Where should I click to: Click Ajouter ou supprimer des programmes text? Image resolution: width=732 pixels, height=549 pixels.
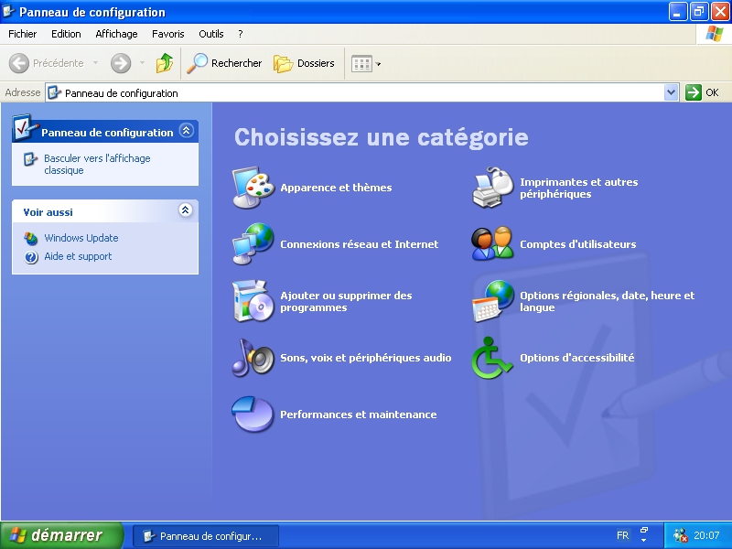[x=346, y=302]
